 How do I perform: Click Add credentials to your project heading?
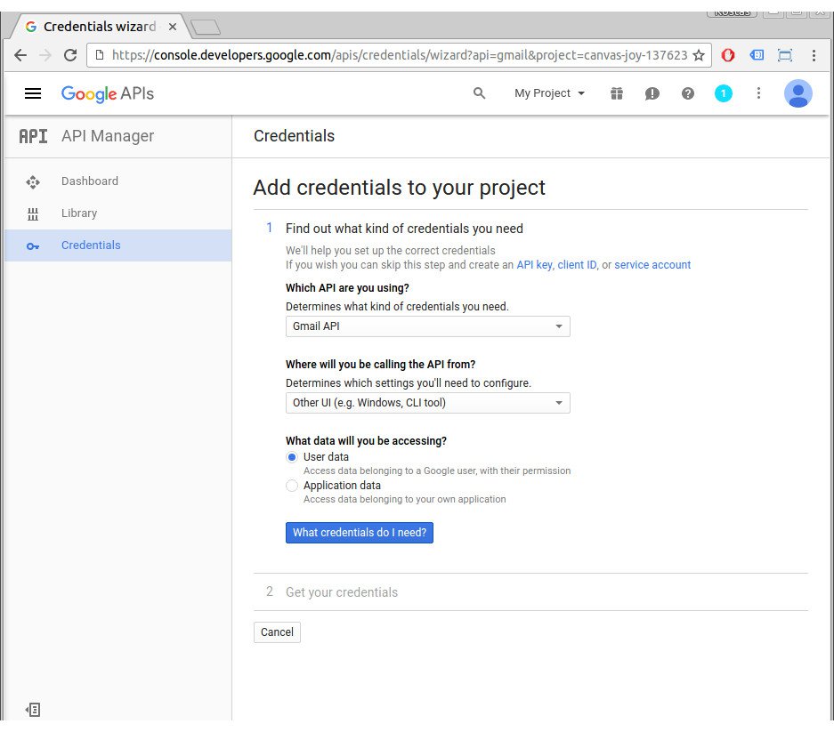coord(400,188)
